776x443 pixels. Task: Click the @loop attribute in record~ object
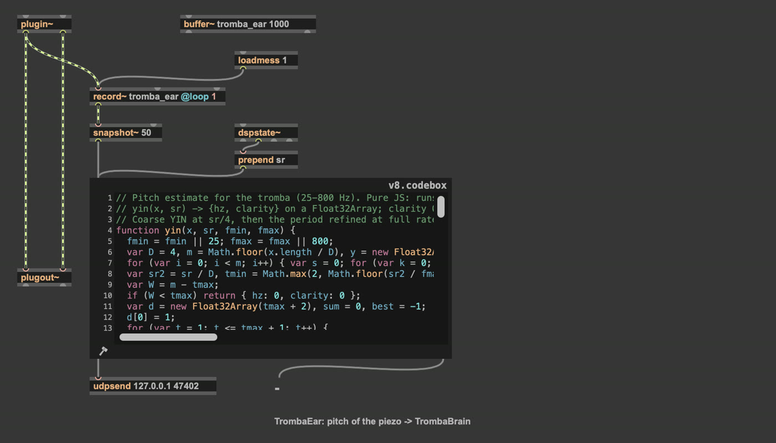(x=195, y=96)
